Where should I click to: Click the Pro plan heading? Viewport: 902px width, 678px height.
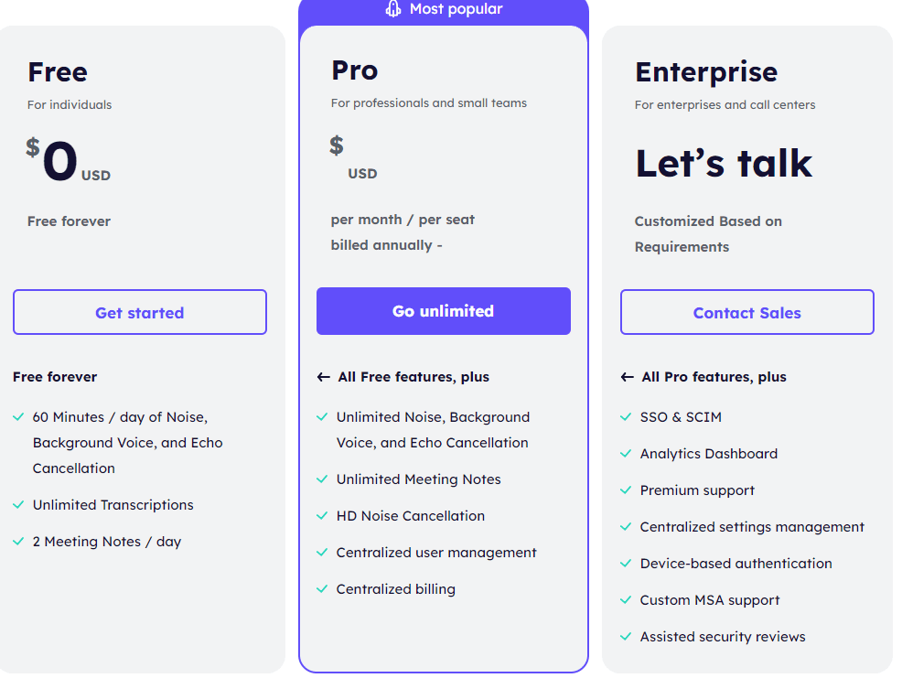click(x=355, y=70)
